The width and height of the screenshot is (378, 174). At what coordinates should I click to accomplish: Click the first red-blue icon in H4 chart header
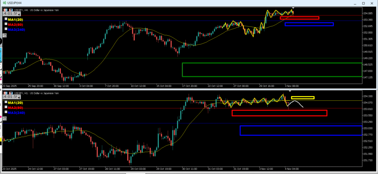click(6, 10)
